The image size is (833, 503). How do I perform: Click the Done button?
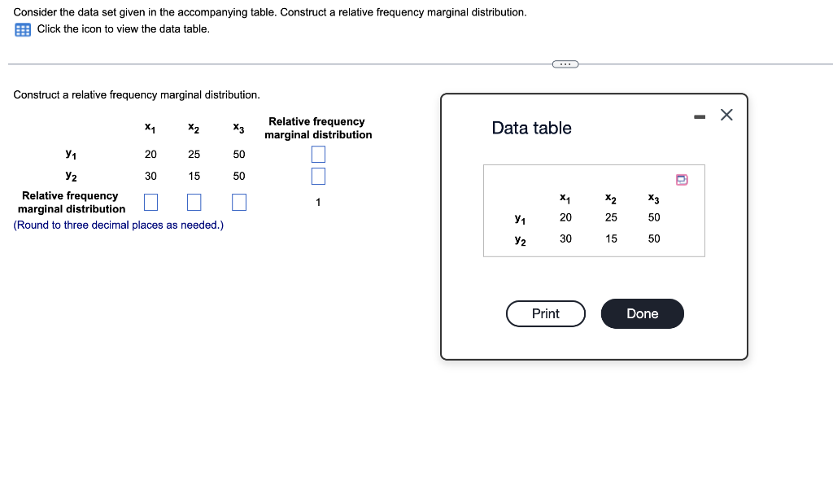[642, 313]
